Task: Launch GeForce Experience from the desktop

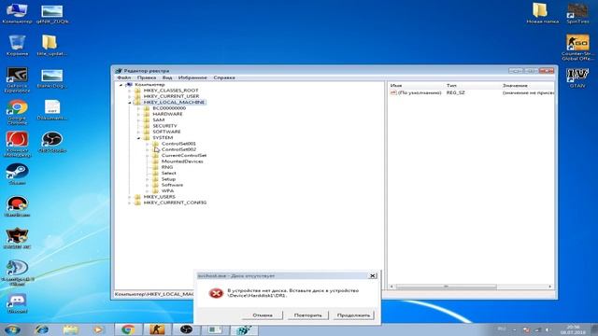Action: [17, 78]
